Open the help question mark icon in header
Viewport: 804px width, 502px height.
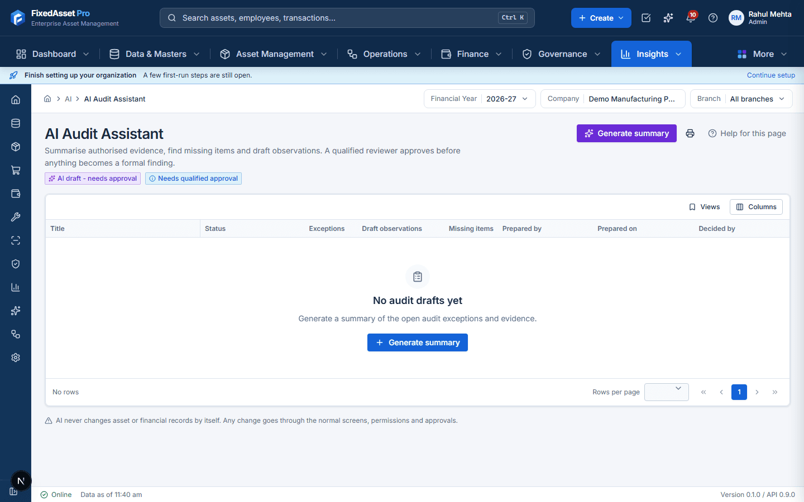tap(713, 18)
